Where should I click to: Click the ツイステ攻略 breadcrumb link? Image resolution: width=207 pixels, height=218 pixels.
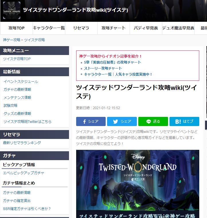(34, 40)
